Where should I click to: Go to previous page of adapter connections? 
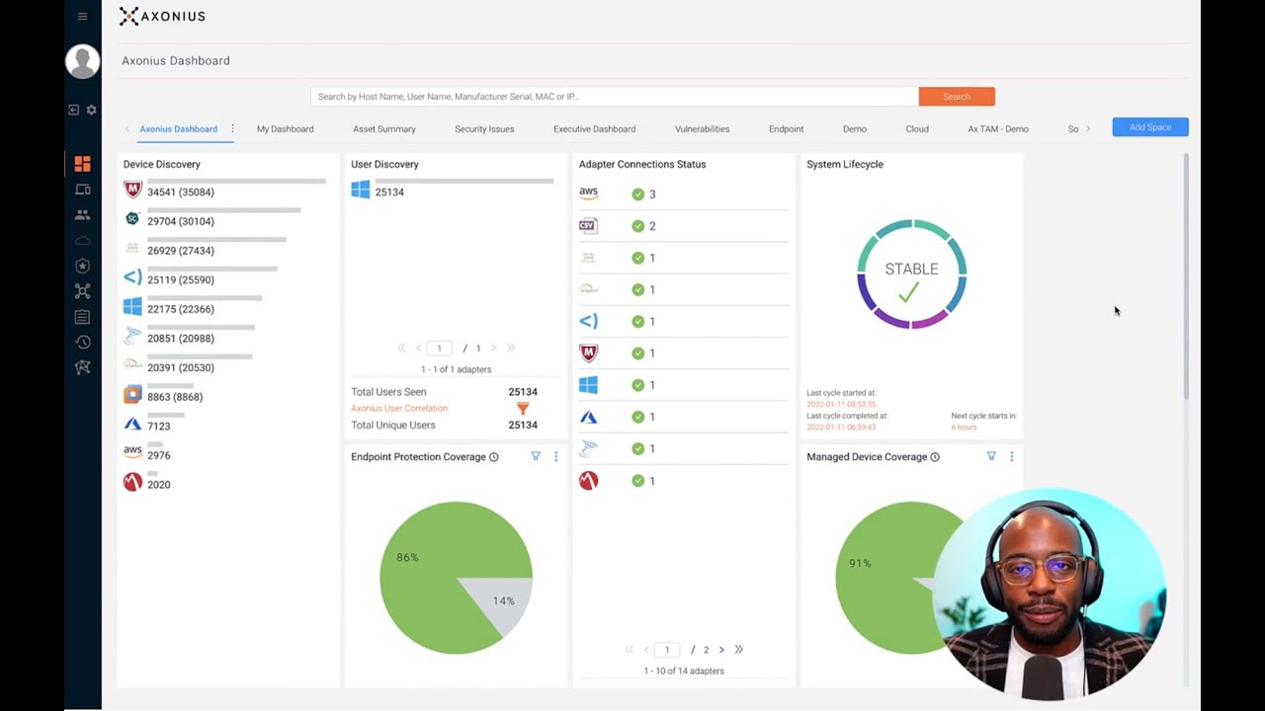pos(646,650)
